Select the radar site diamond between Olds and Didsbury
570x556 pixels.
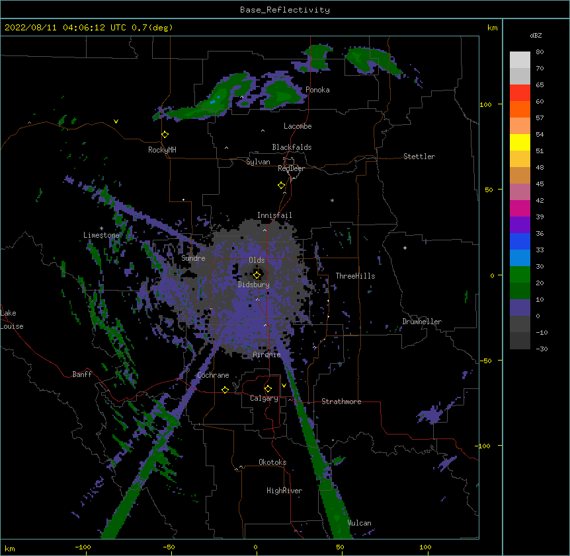257,275
